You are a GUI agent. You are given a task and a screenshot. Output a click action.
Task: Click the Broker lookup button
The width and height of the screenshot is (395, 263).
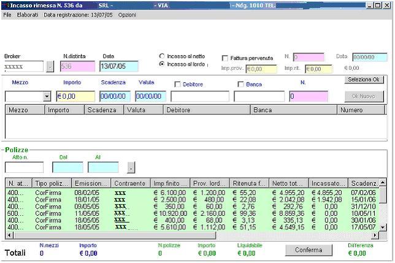click(x=50, y=67)
